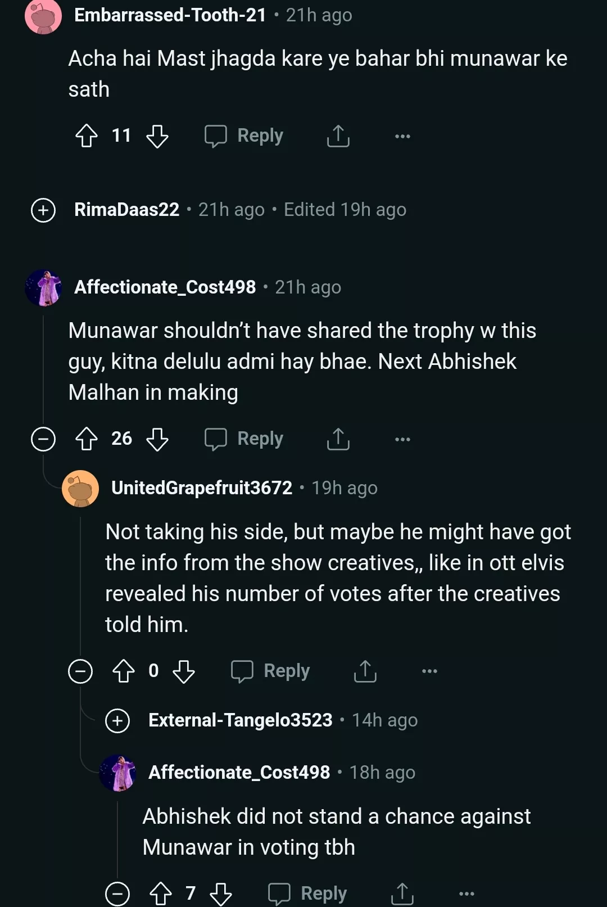The image size is (607, 907).
Task: Downvote UnitedGrapefruit3672's zero-vote comment
Action: pyautogui.click(x=184, y=671)
